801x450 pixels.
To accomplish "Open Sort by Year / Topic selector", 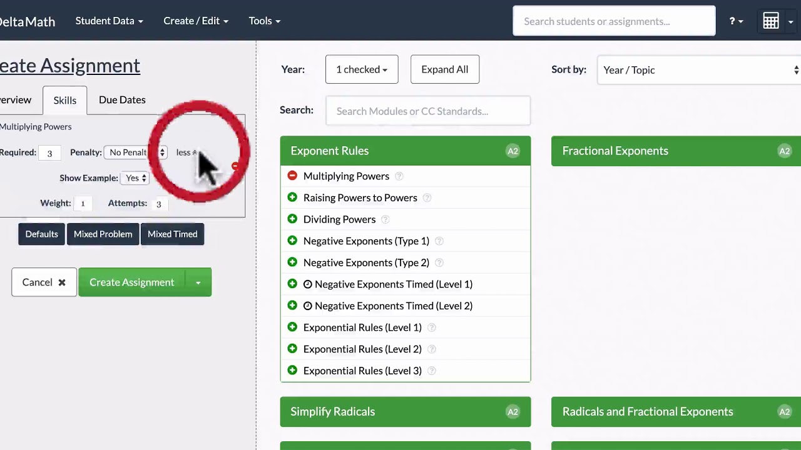I will (x=699, y=70).
